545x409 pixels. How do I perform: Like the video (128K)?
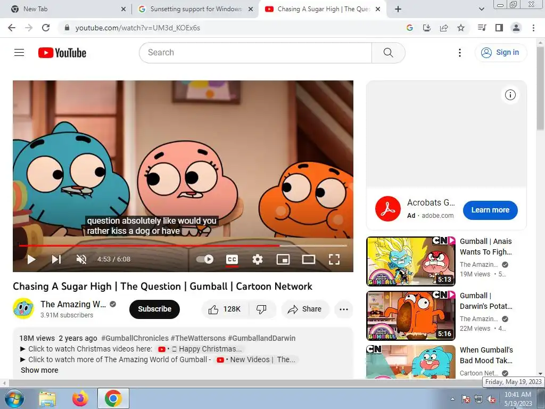(225, 309)
